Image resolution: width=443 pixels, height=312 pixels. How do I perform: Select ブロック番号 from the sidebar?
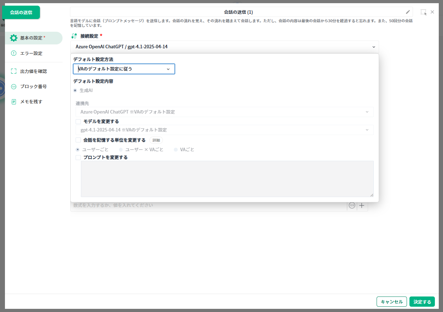[x=33, y=86]
